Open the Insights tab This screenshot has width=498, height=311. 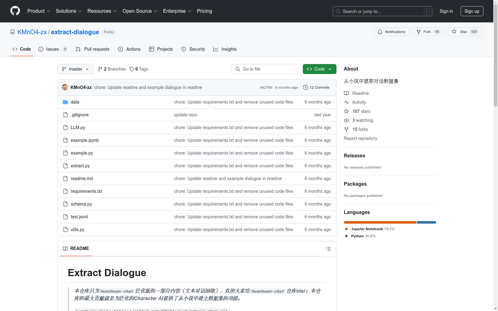tap(225, 49)
